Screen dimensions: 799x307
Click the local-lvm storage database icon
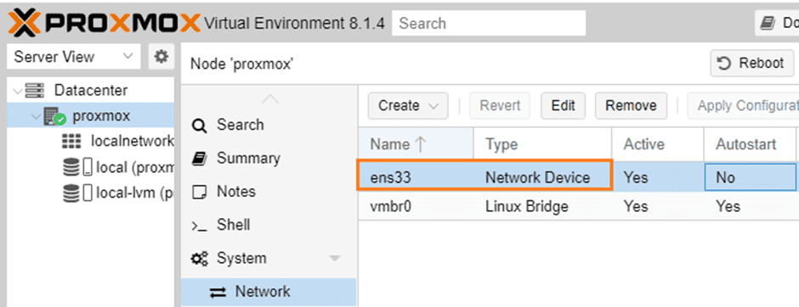[71, 193]
